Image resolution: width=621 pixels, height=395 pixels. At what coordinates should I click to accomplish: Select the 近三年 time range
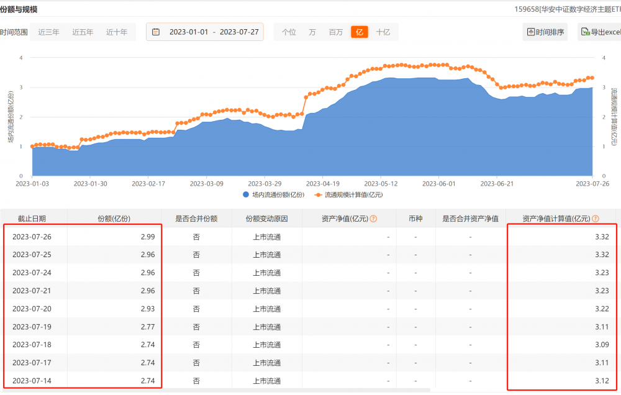[48, 32]
